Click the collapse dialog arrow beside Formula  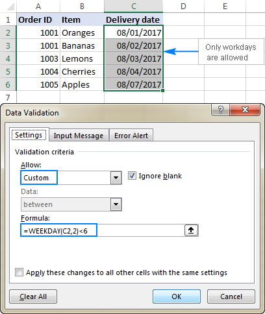click(191, 230)
